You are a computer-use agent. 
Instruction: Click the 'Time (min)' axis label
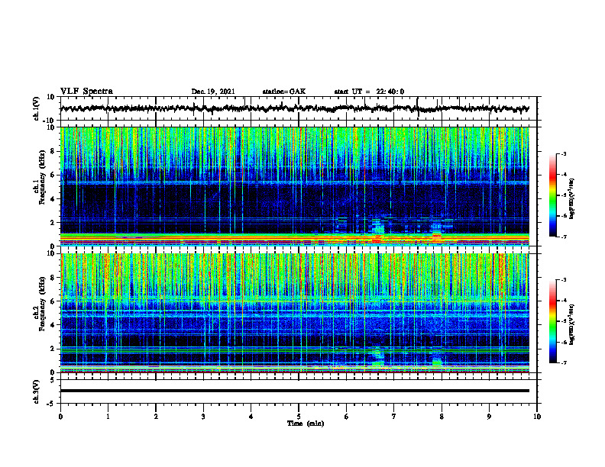[306, 424]
